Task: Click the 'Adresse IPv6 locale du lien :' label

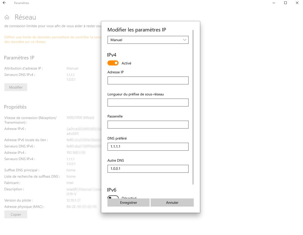Action: [x=26, y=140]
